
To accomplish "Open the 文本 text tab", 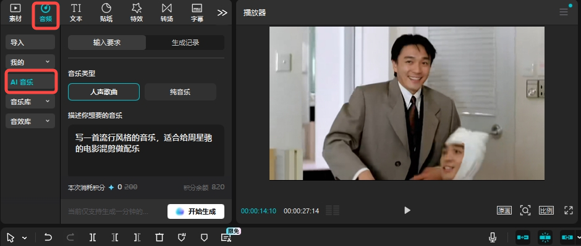I will 76,13.
